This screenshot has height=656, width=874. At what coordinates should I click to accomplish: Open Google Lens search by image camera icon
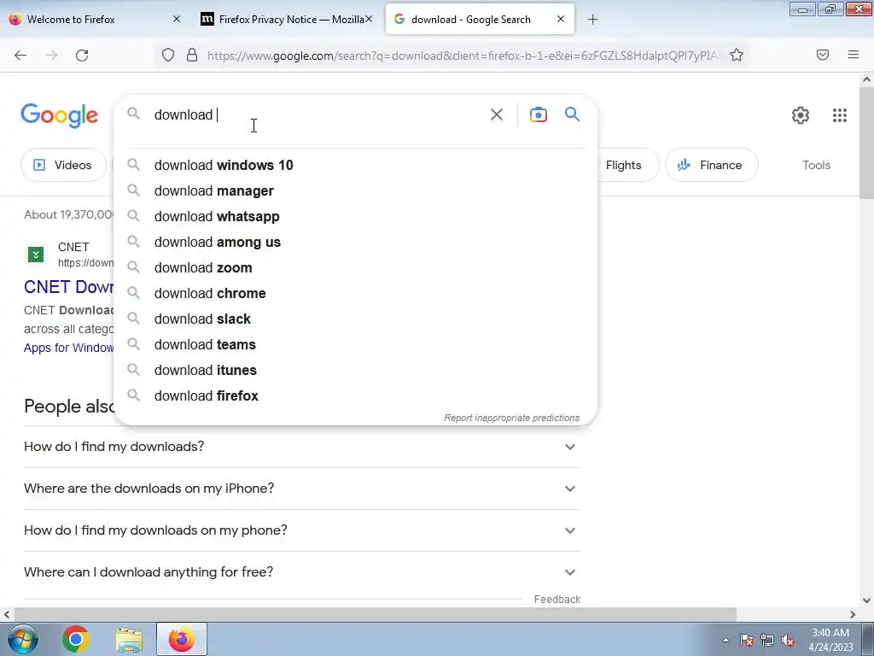tap(538, 114)
